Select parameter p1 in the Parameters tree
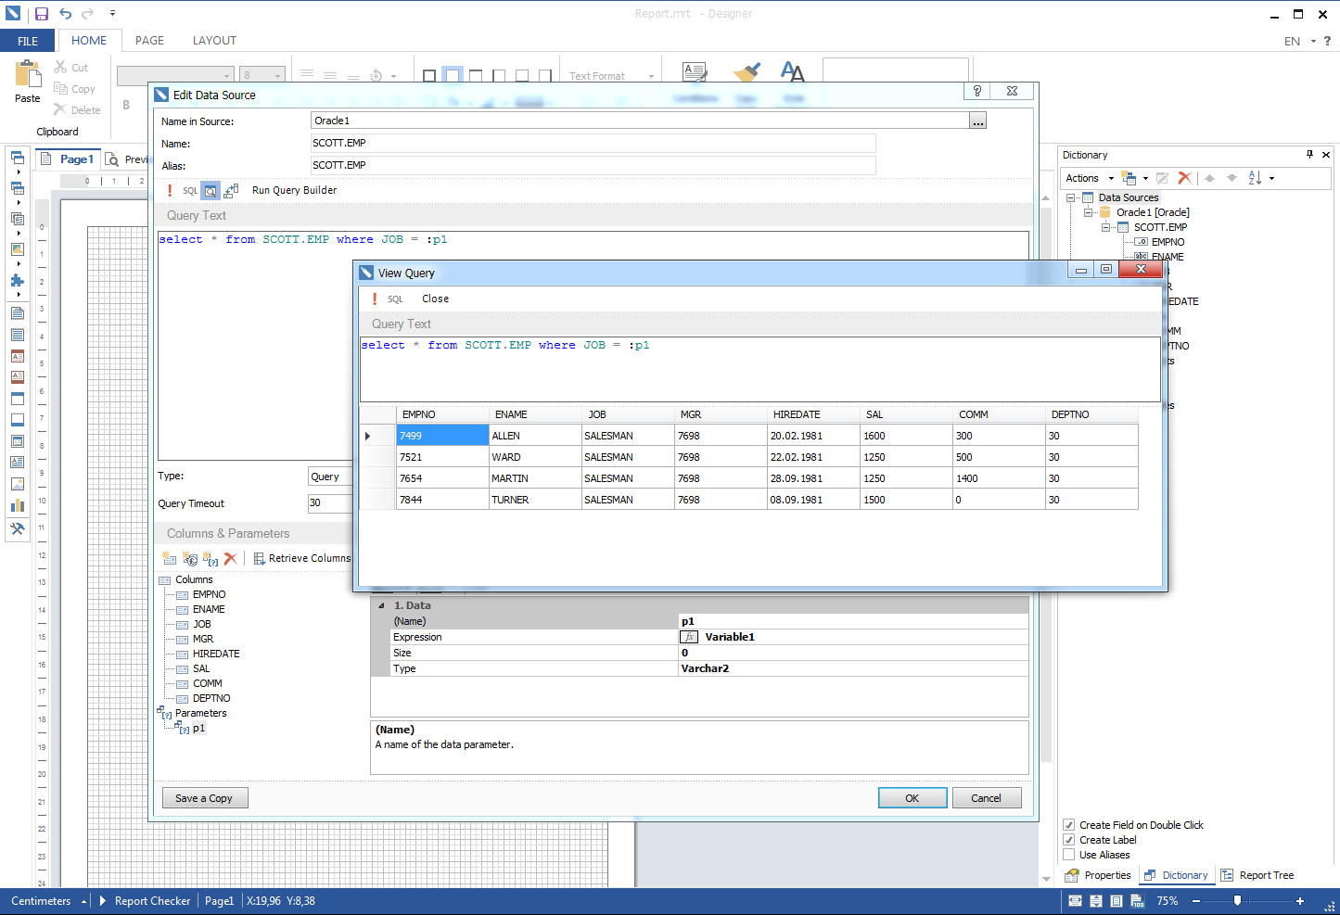Image resolution: width=1340 pixels, height=915 pixels. (x=198, y=729)
